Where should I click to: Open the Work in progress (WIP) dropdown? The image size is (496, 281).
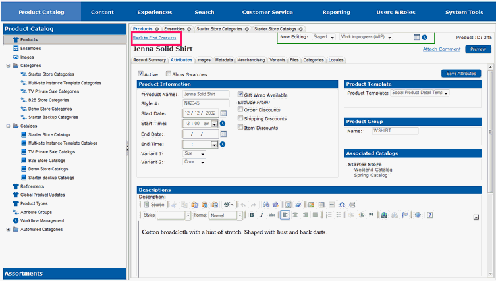point(366,37)
